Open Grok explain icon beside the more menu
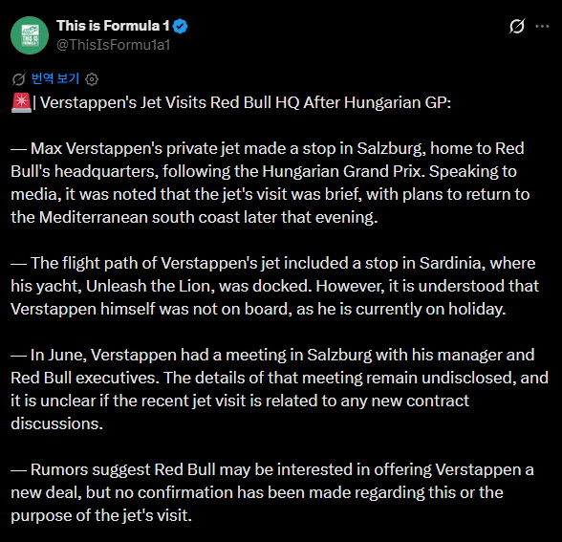Screen dimensions: 562x542 pyautogui.click(x=517, y=26)
